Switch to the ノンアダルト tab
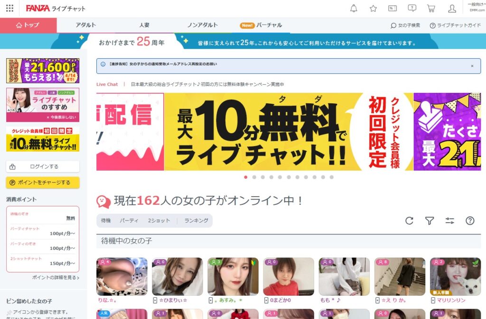The height and width of the screenshot is (319, 486). [x=204, y=25]
